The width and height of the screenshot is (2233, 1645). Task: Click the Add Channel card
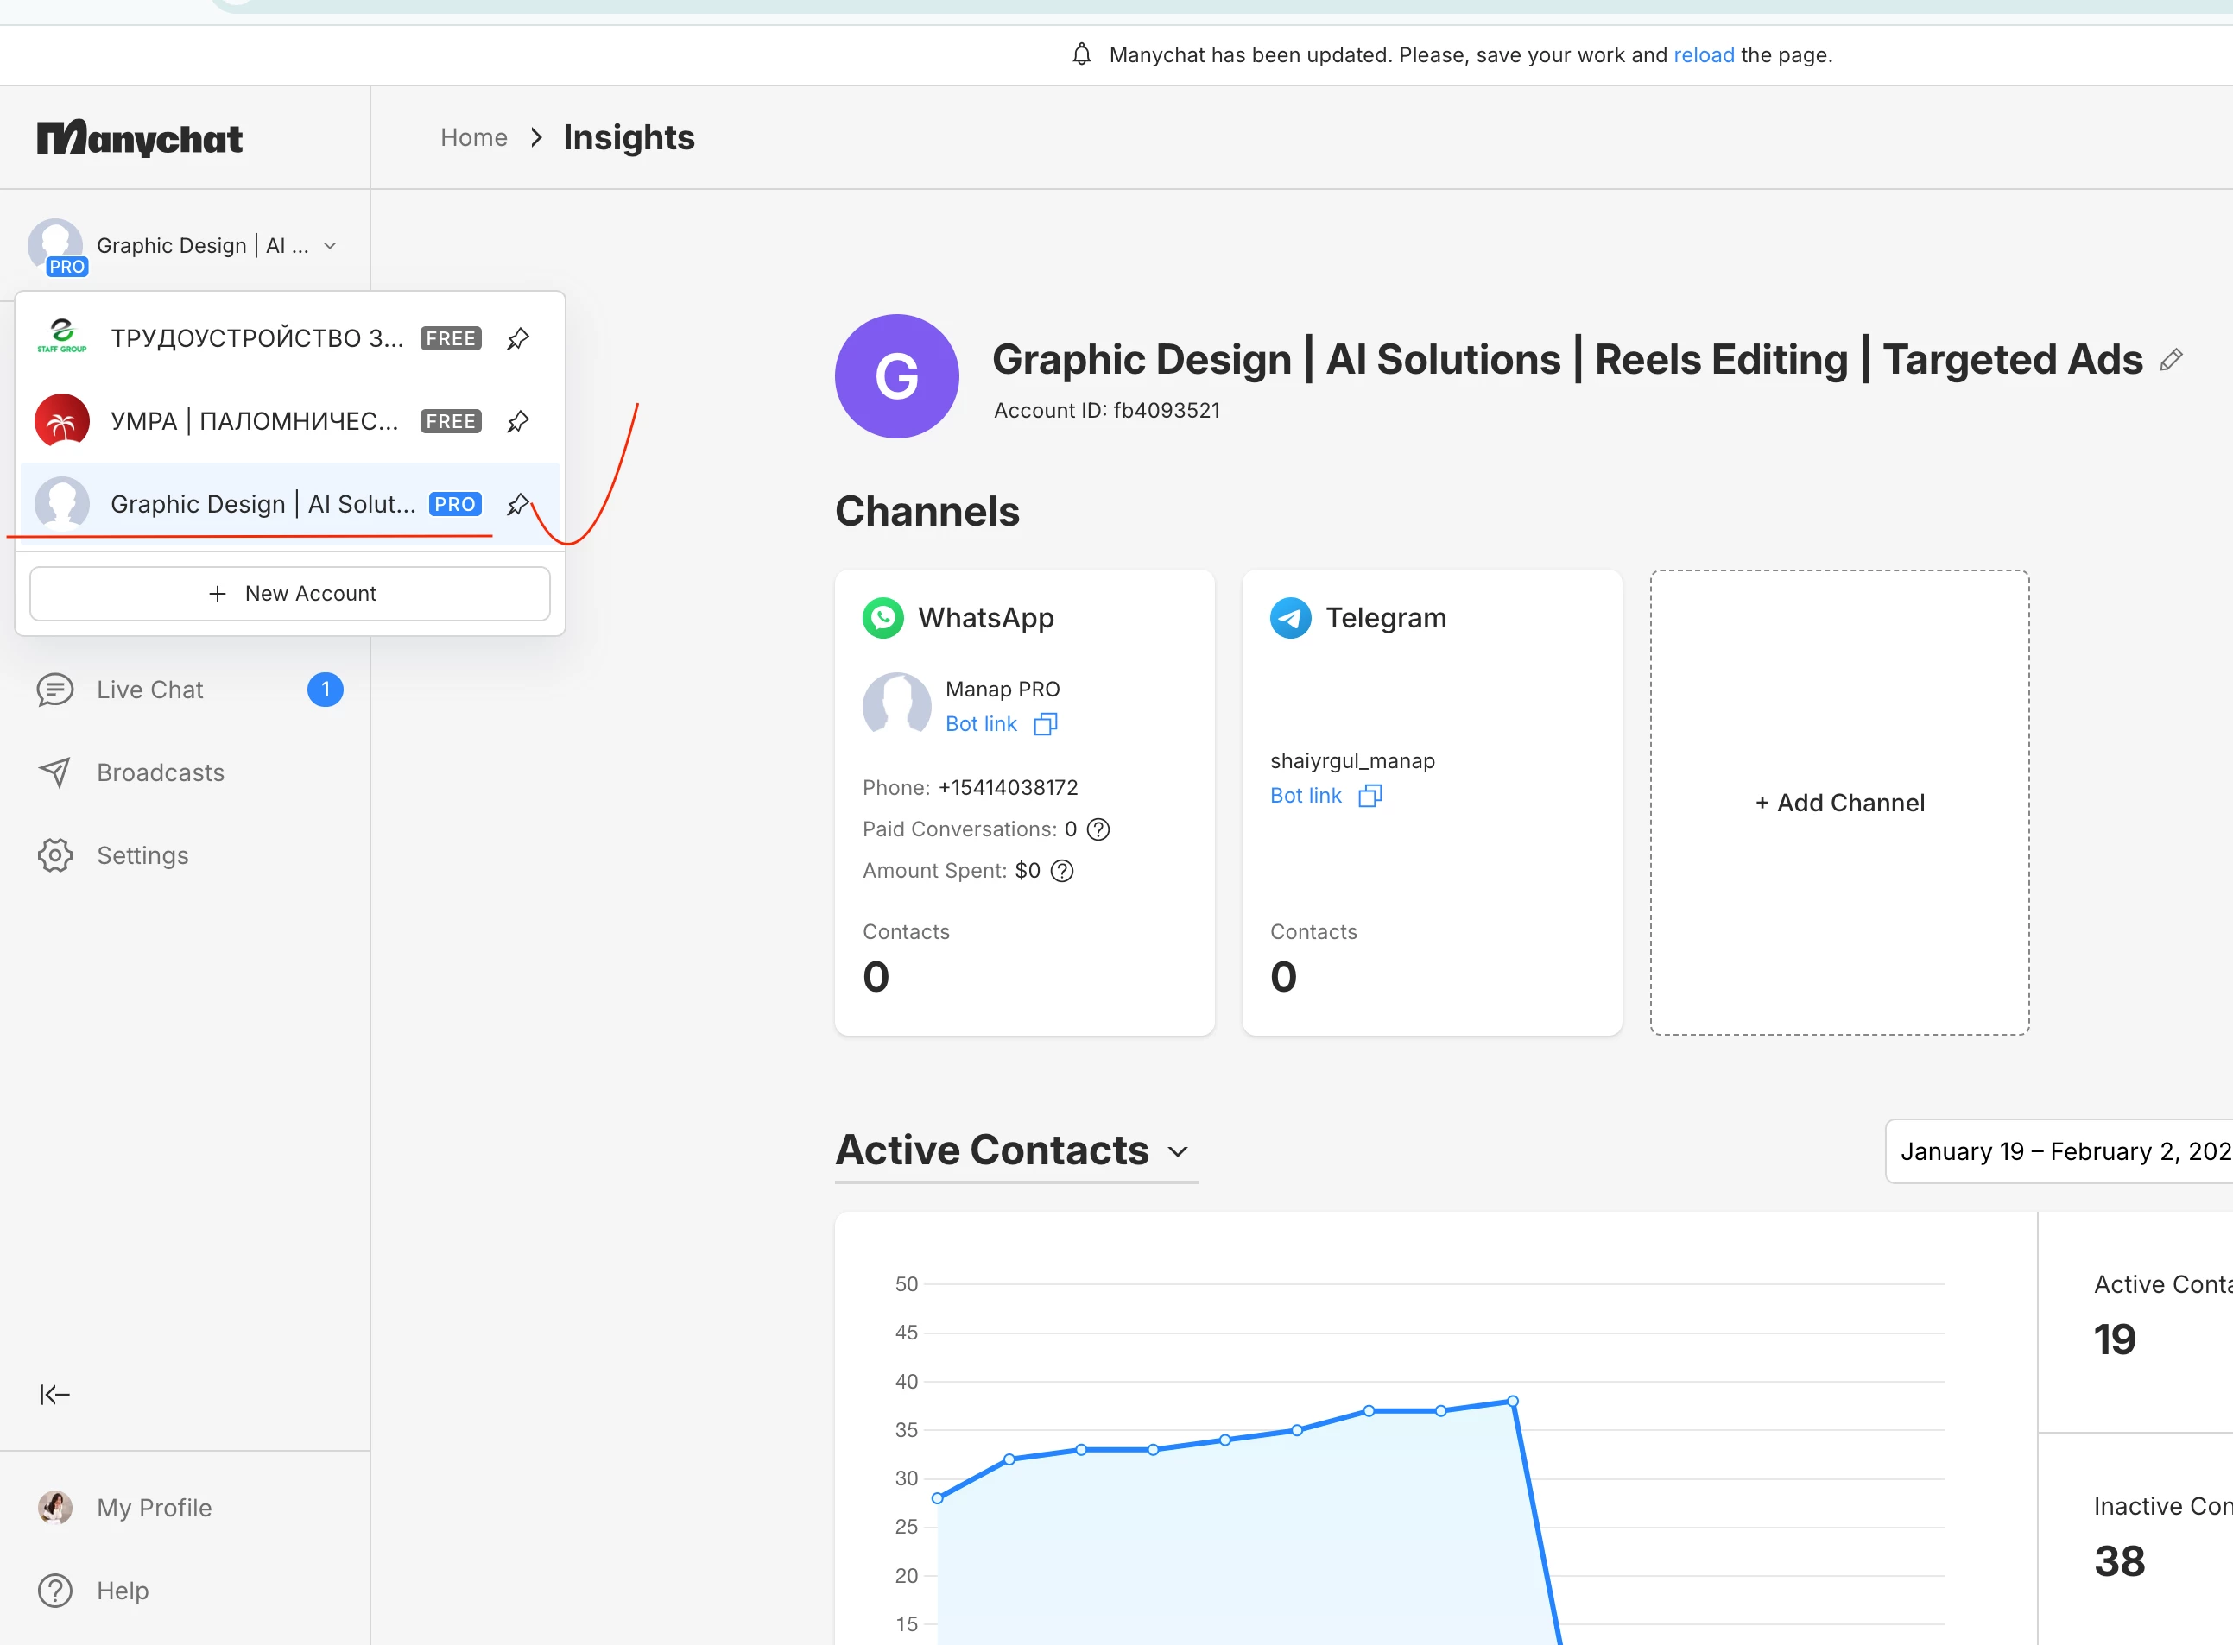pos(1838,803)
